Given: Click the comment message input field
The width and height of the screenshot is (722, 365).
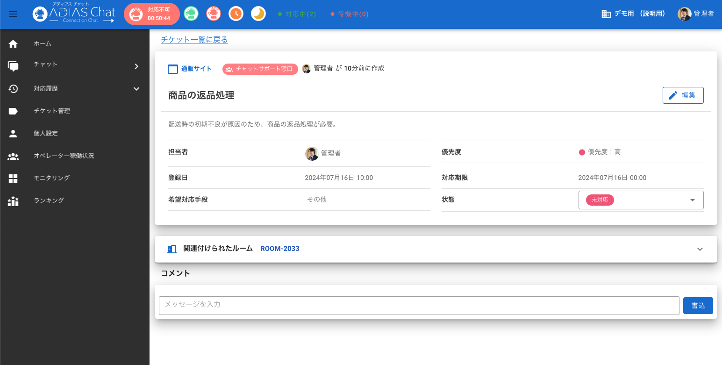Looking at the screenshot, I should coord(419,305).
